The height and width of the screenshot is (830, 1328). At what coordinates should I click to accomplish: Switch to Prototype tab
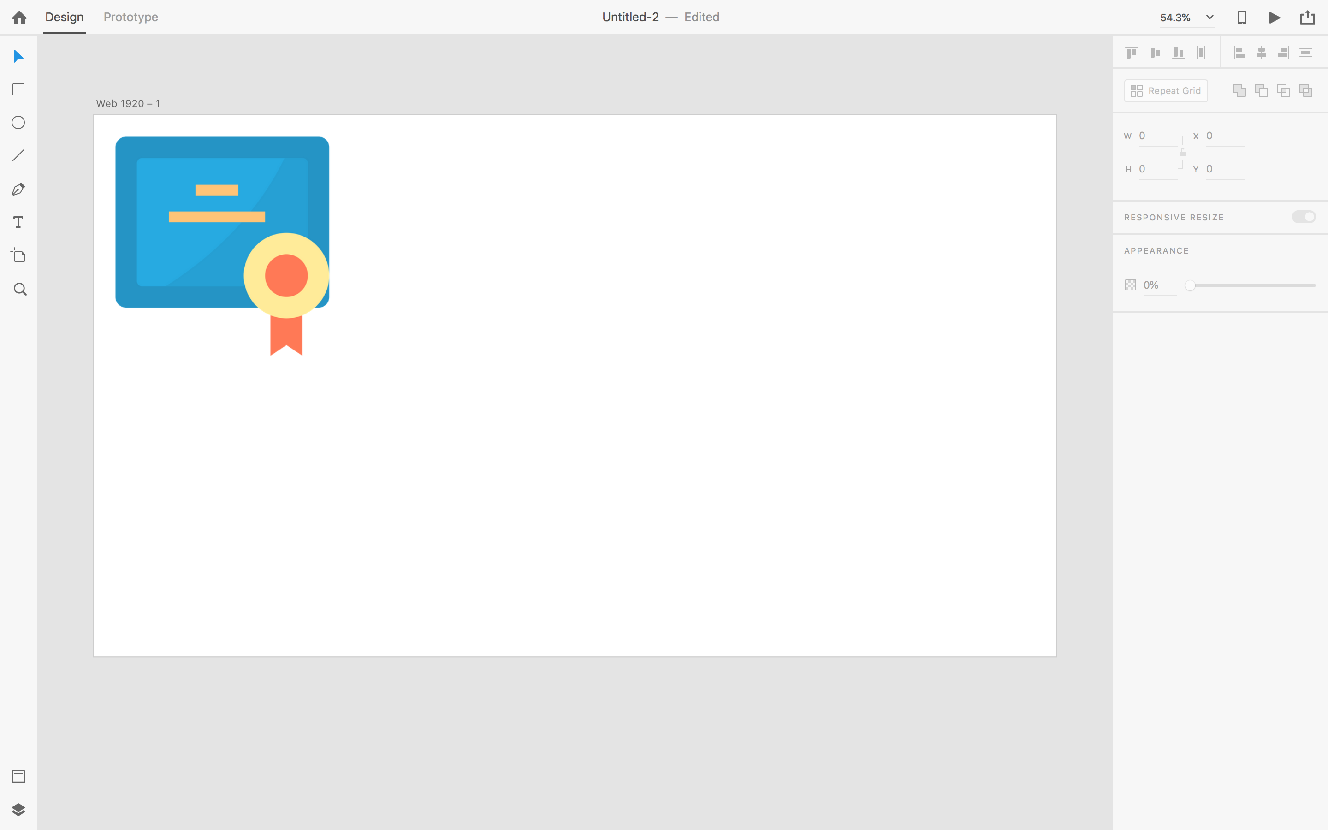tap(131, 16)
